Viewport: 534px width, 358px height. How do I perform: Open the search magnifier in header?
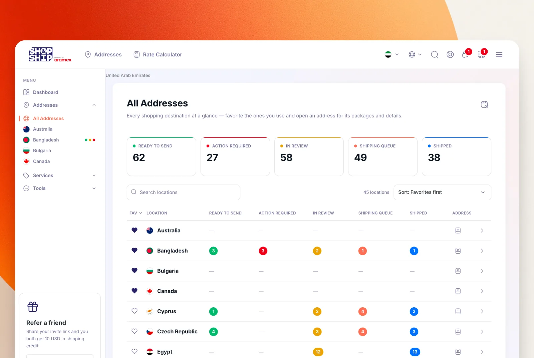[x=434, y=54]
